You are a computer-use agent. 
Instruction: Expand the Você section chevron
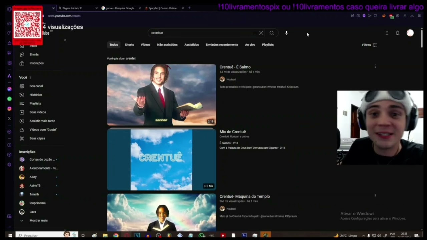click(x=30, y=77)
